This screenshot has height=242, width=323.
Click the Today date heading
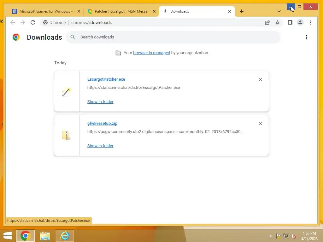click(60, 63)
